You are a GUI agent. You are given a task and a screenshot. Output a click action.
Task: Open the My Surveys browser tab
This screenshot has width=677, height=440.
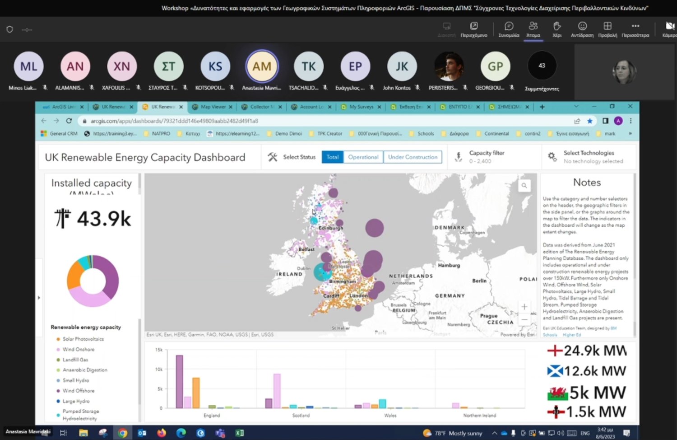click(x=361, y=107)
